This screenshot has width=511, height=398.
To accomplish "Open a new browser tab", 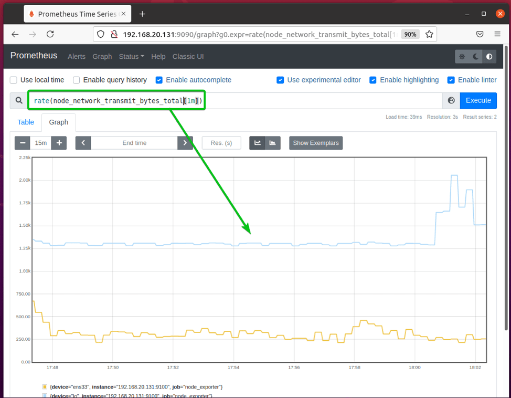I will [142, 14].
